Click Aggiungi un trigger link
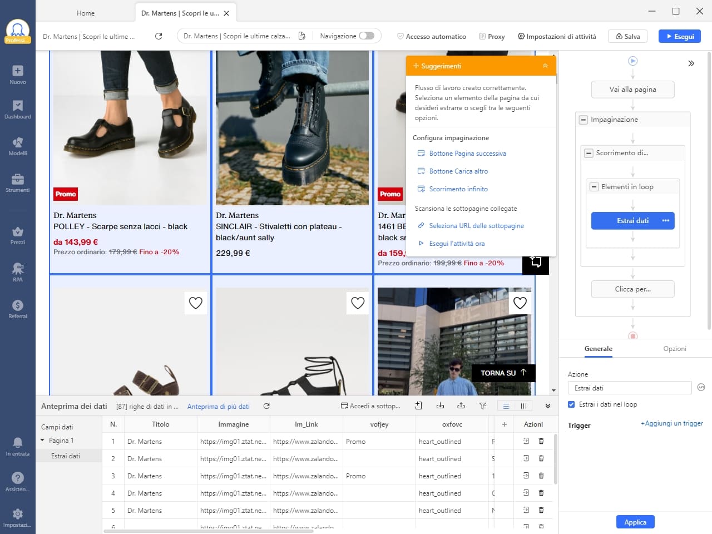Screen dimensions: 712x534 (671, 423)
